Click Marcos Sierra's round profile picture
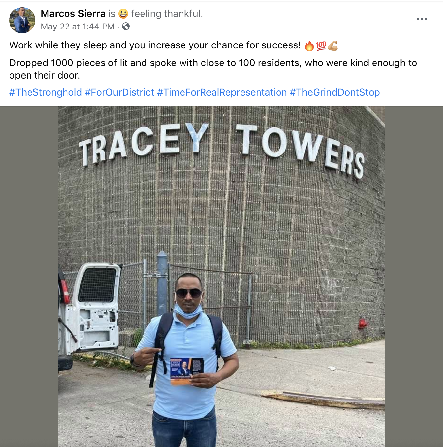 22,20
